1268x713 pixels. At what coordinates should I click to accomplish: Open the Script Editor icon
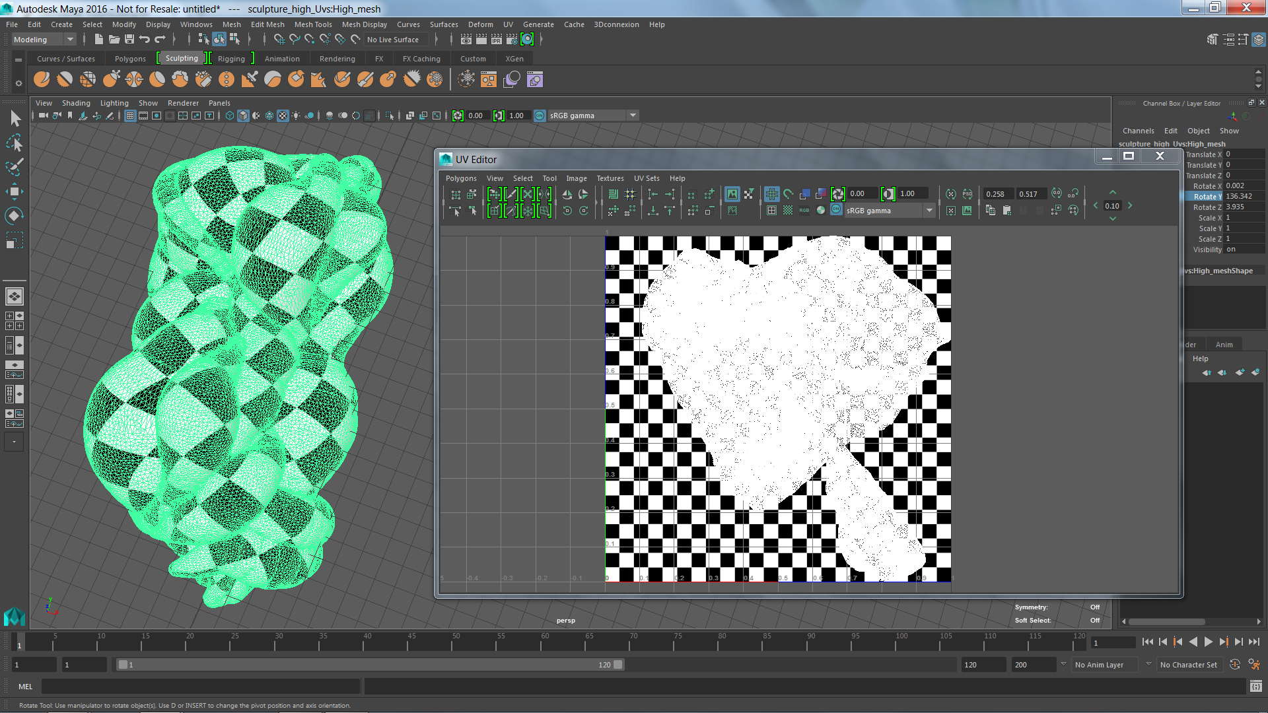pos(1255,687)
